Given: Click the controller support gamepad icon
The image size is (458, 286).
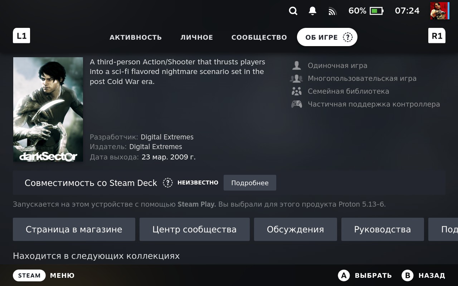Looking at the screenshot, I should coord(296,104).
